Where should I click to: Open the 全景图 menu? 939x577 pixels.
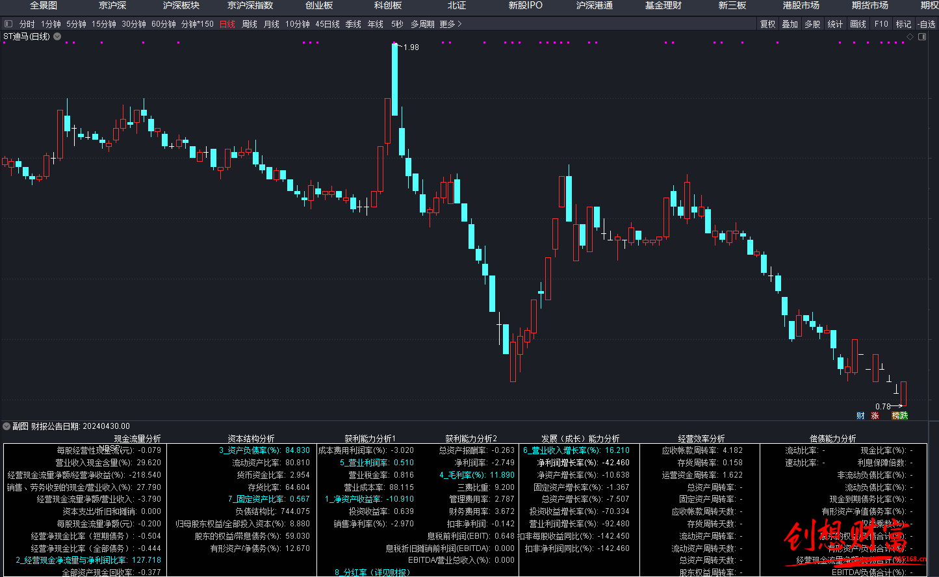(44, 5)
